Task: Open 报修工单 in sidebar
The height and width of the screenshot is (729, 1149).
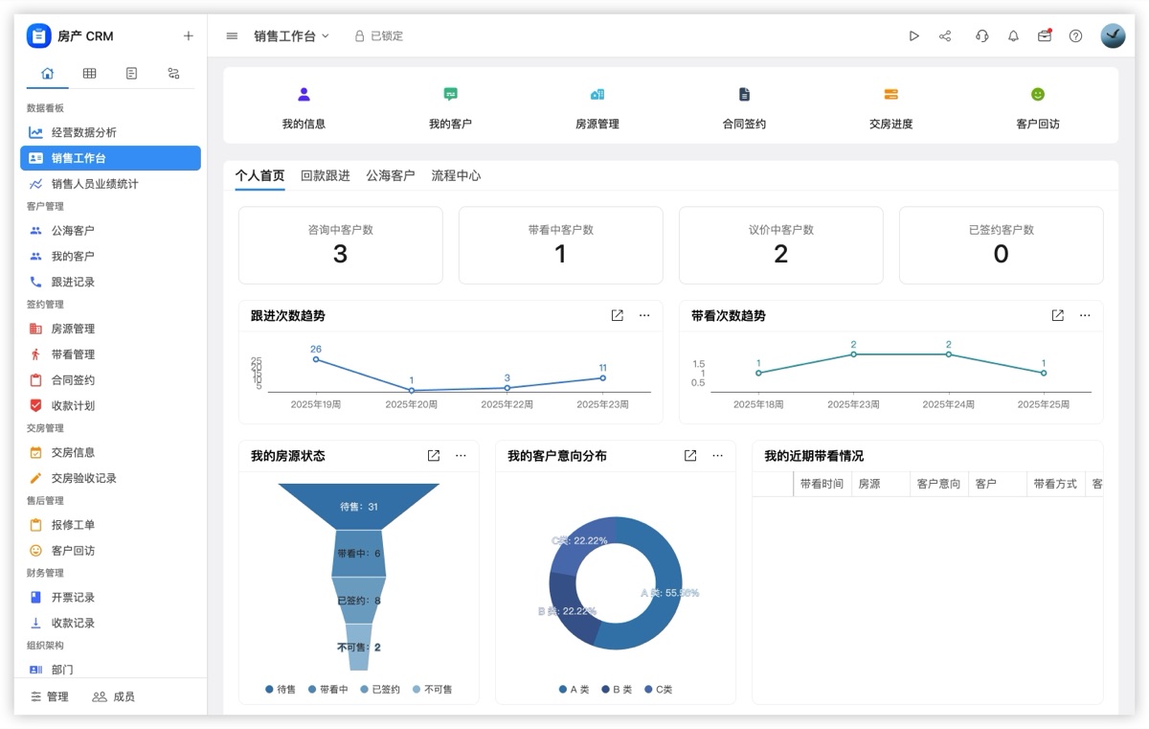Action: pyautogui.click(x=110, y=525)
